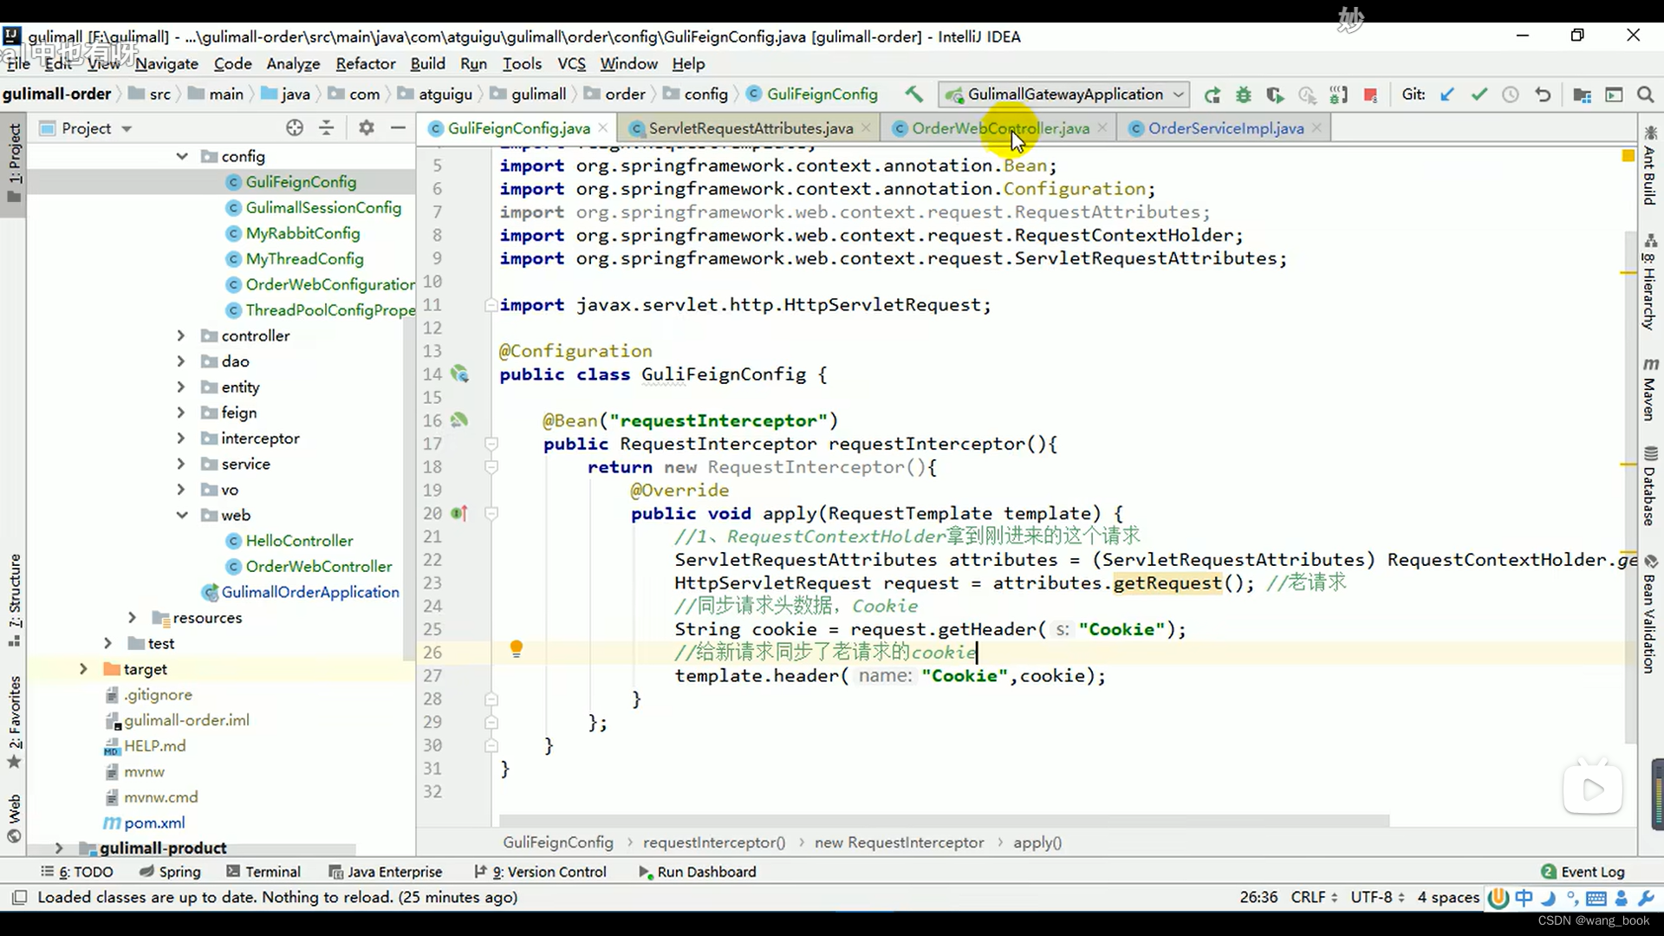This screenshot has width=1664, height=936.
Task: Click CRLF line separator selector
Action: [1314, 897]
